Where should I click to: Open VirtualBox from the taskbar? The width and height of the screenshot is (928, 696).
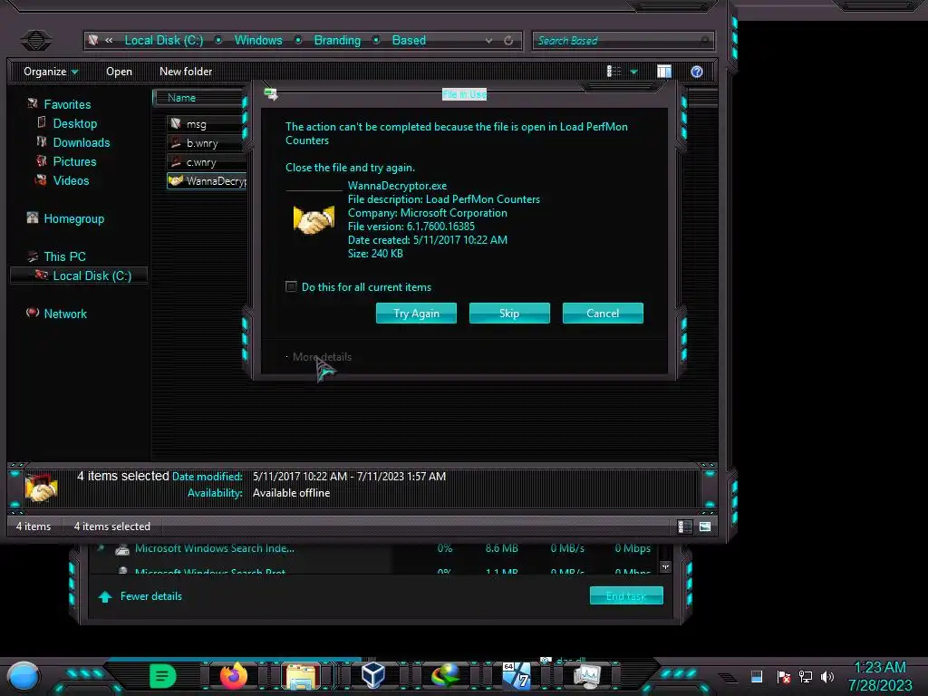373,675
